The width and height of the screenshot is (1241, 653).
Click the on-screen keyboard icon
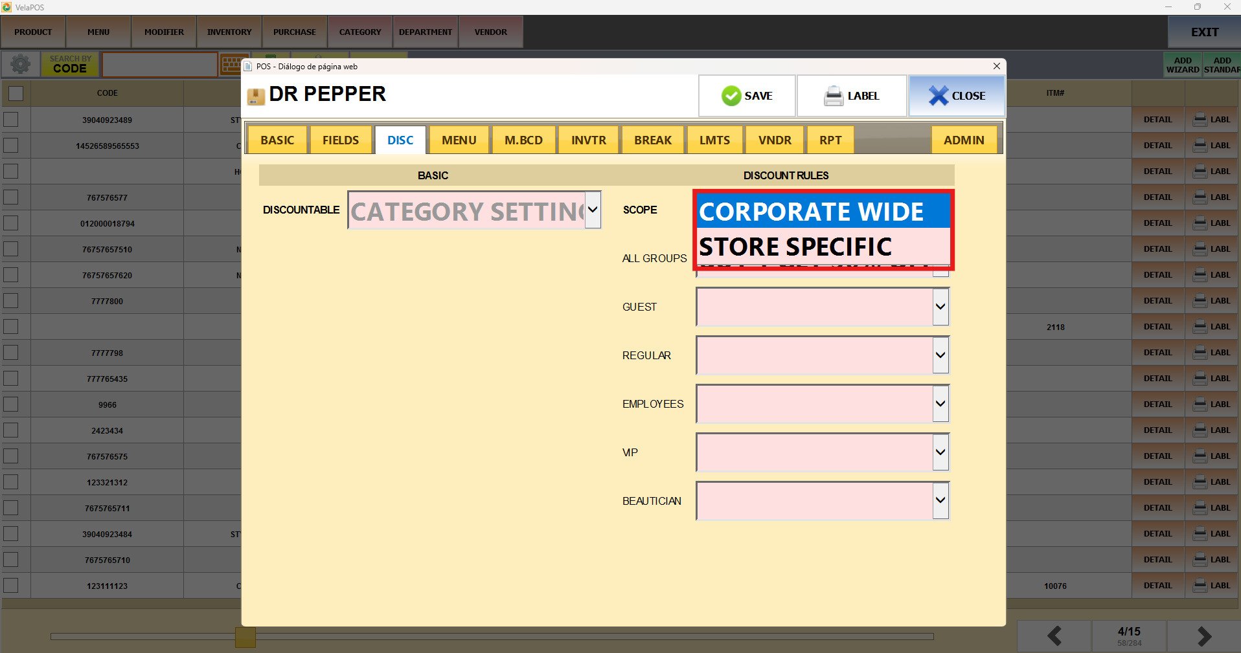coord(231,65)
